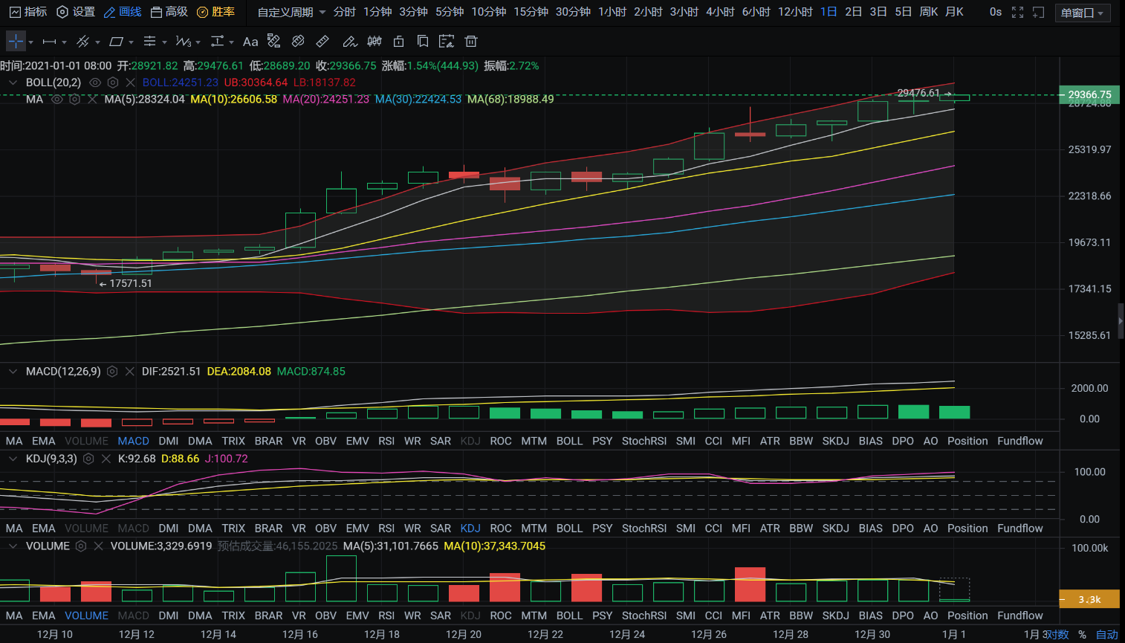
Task: Collapse the VOLUME indicator panel chevron
Action: coord(13,546)
